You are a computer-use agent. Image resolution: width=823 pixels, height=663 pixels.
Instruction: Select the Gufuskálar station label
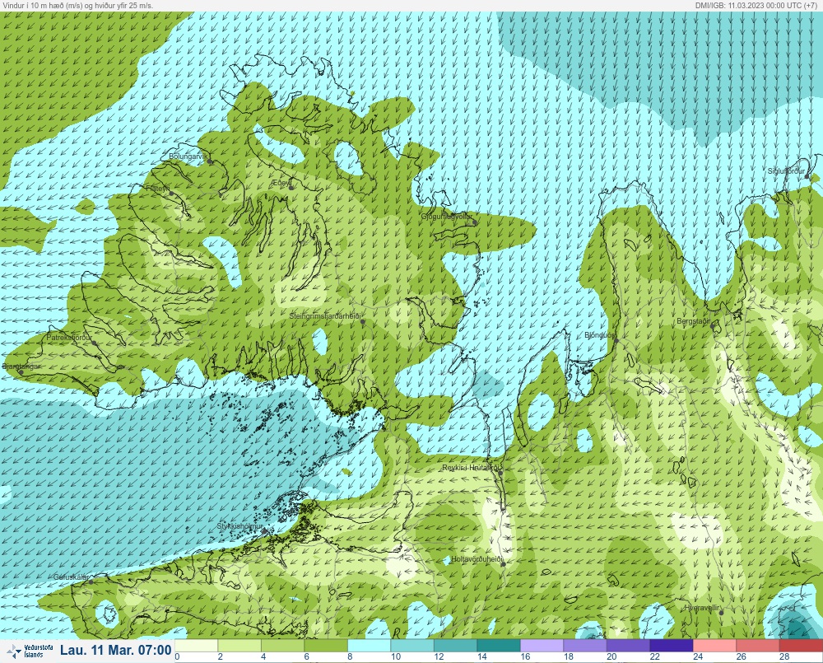tap(71, 577)
